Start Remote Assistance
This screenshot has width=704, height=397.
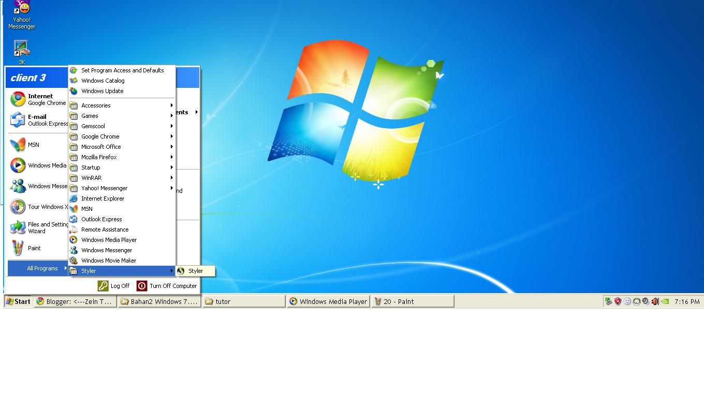click(122, 230)
